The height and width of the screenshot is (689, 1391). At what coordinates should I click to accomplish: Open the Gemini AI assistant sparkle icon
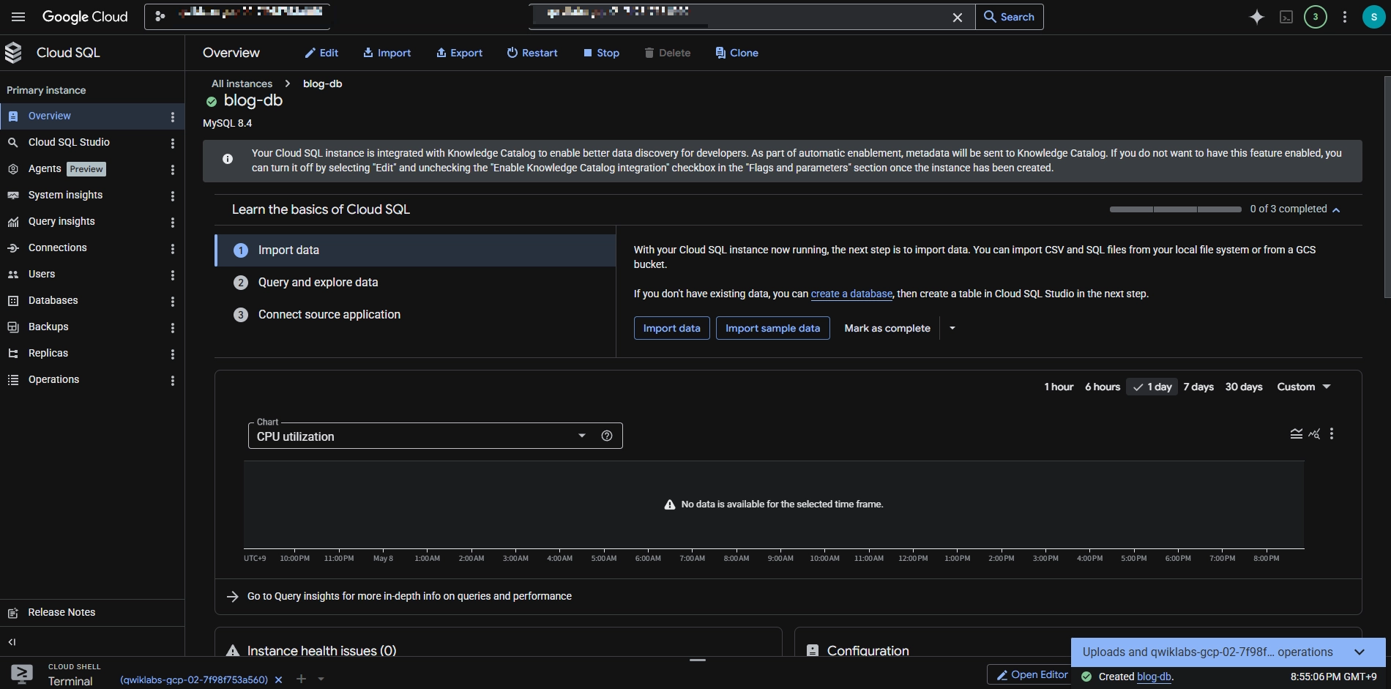[1256, 17]
